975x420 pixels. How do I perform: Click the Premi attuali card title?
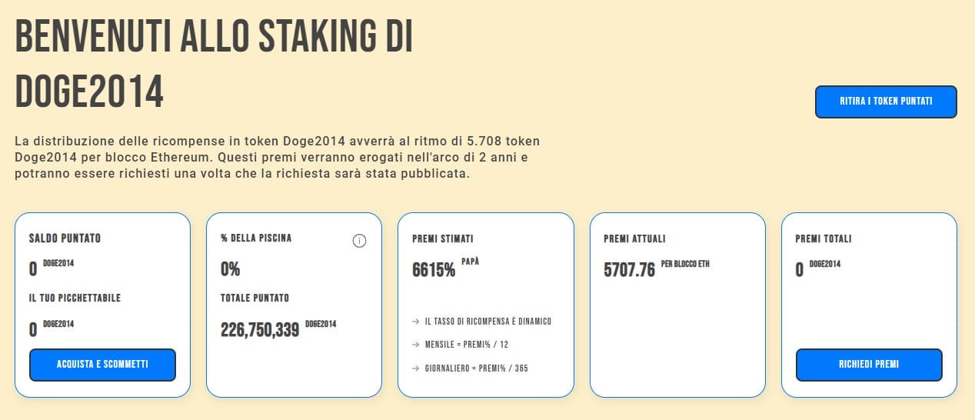[634, 239]
